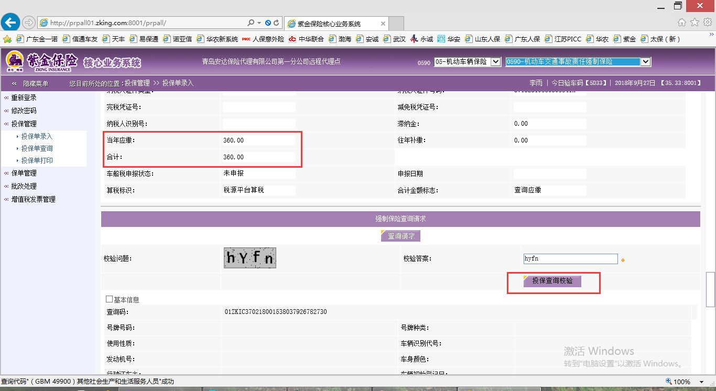Click the browser back arrow button
716x391 pixels.
(x=10, y=23)
